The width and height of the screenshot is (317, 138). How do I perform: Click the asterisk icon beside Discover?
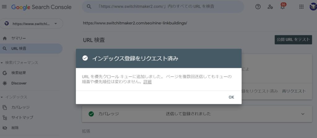[5, 83]
